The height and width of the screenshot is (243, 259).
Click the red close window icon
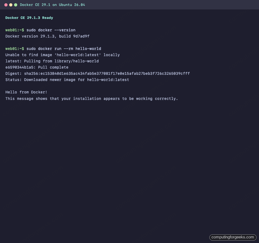[6, 5]
